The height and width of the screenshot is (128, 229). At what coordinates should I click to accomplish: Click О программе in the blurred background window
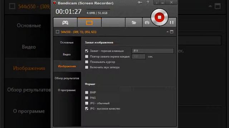pyautogui.click(x=29, y=111)
